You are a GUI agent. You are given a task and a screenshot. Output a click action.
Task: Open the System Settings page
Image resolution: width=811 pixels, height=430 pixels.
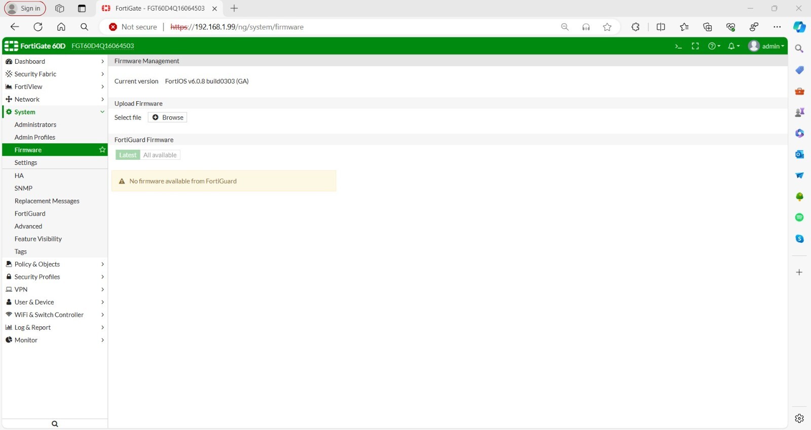(55, 162)
